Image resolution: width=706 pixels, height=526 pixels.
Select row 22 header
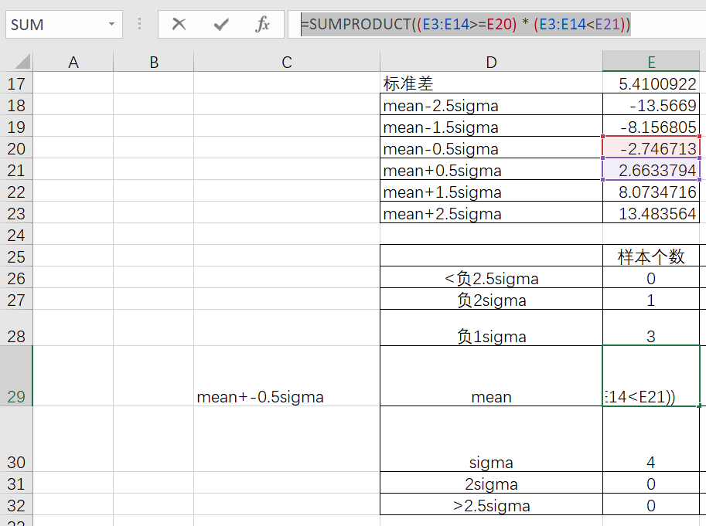click(16, 192)
